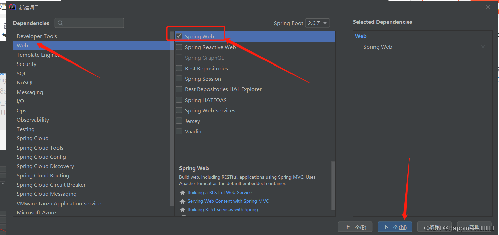The width and height of the screenshot is (499, 235).
Task: Click the home icon beside Serving Web Content
Action: coord(183,201)
